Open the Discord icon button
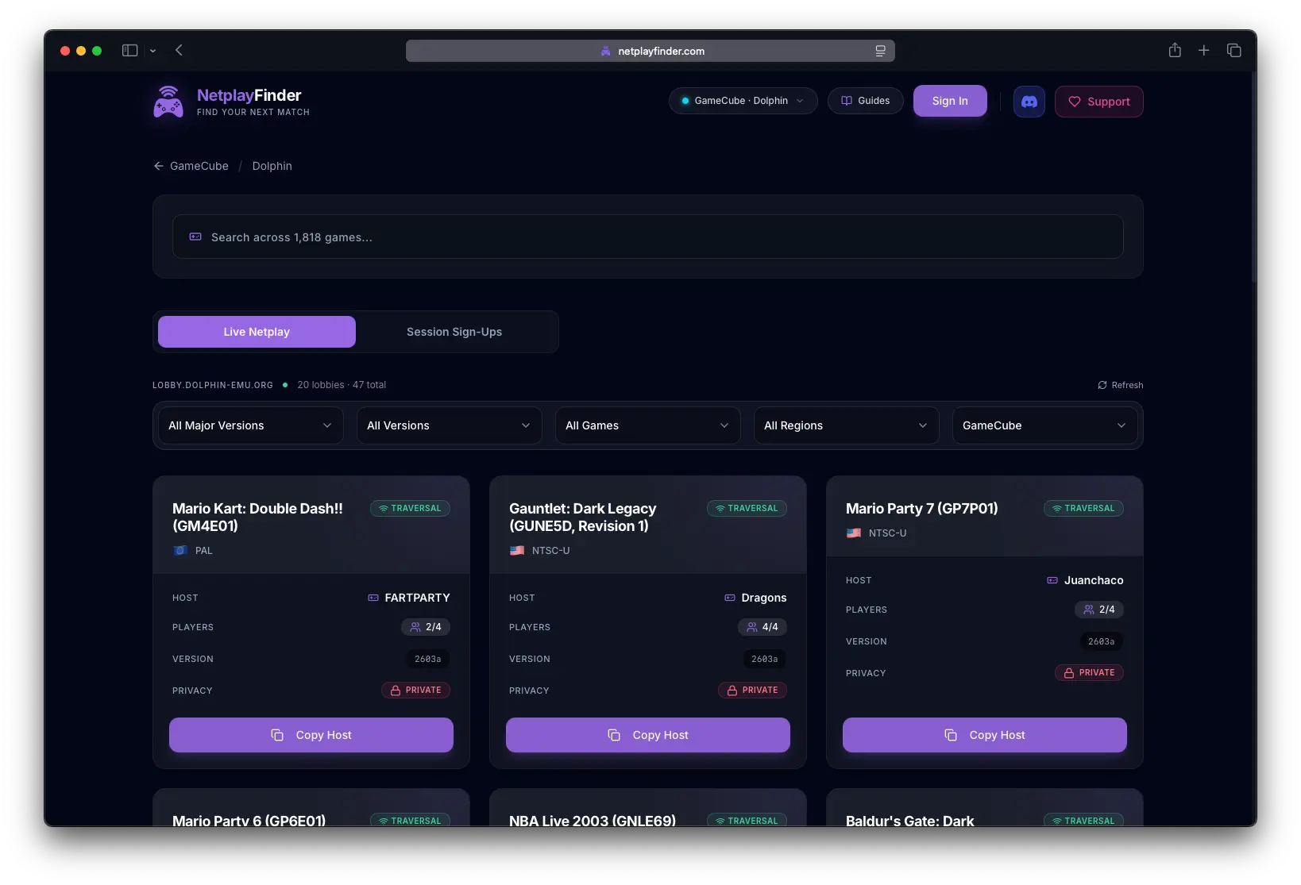The image size is (1301, 885). [x=1029, y=102]
